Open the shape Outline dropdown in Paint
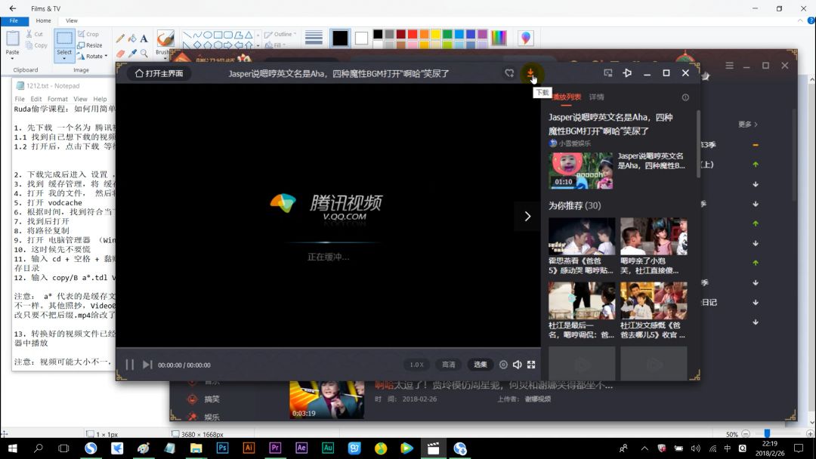 [280, 34]
